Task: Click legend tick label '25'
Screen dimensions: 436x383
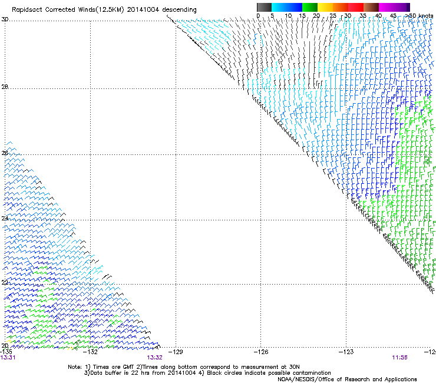Action: pos(332,16)
